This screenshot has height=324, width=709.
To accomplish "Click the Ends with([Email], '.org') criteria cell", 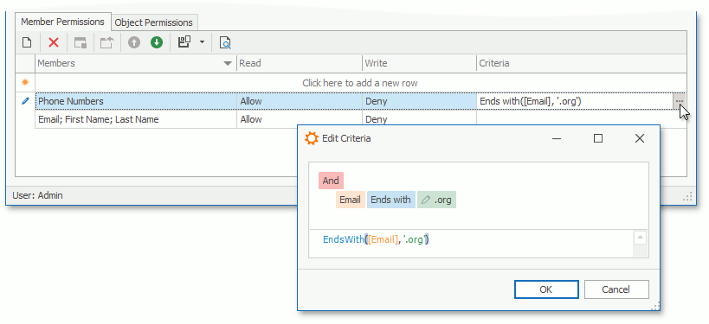I will click(x=575, y=101).
